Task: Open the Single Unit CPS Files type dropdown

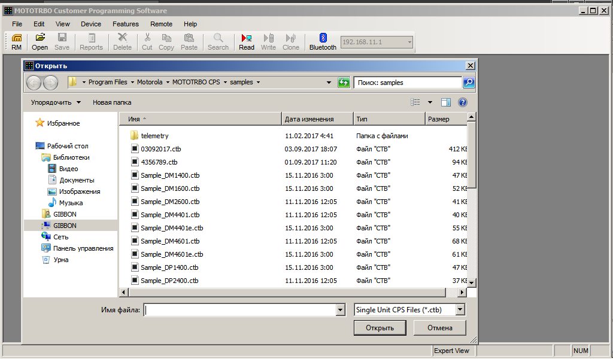Action: (460, 310)
